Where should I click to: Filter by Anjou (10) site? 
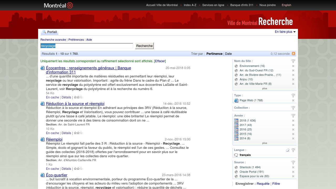coord(246,80)
